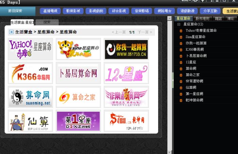Click the TV icon beside K366華易網
The width and height of the screenshot is (238, 154).
coord(181,50)
